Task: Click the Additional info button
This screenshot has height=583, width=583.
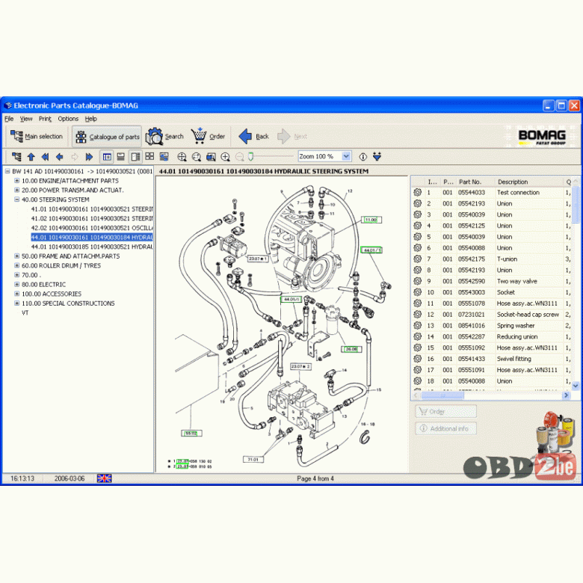Action: coord(445,429)
